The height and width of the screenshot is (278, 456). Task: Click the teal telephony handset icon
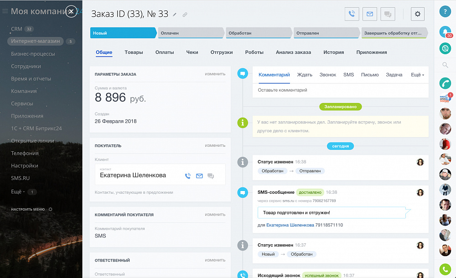coord(445,83)
